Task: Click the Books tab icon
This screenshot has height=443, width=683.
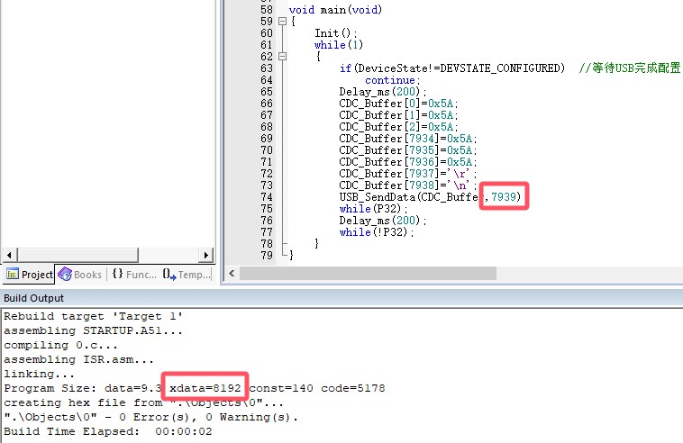Action: (x=65, y=274)
